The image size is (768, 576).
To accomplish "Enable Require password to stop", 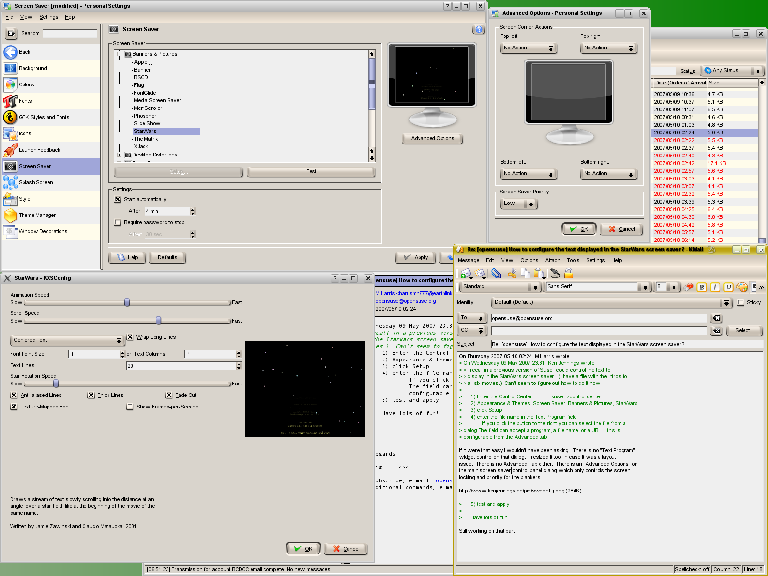I will click(x=118, y=222).
